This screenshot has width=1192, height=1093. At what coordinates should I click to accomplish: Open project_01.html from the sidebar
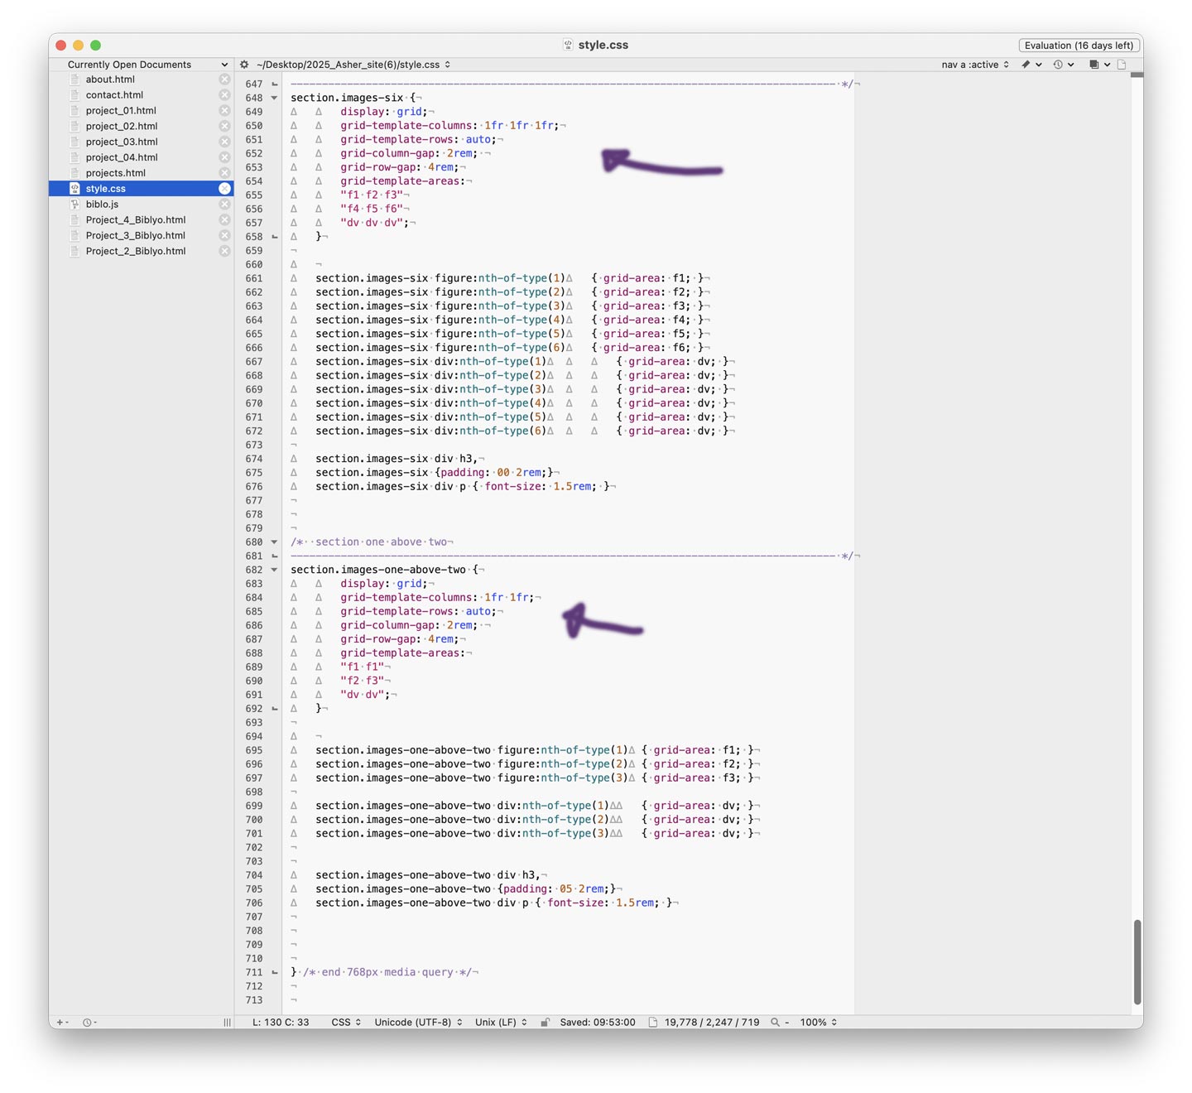[121, 110]
